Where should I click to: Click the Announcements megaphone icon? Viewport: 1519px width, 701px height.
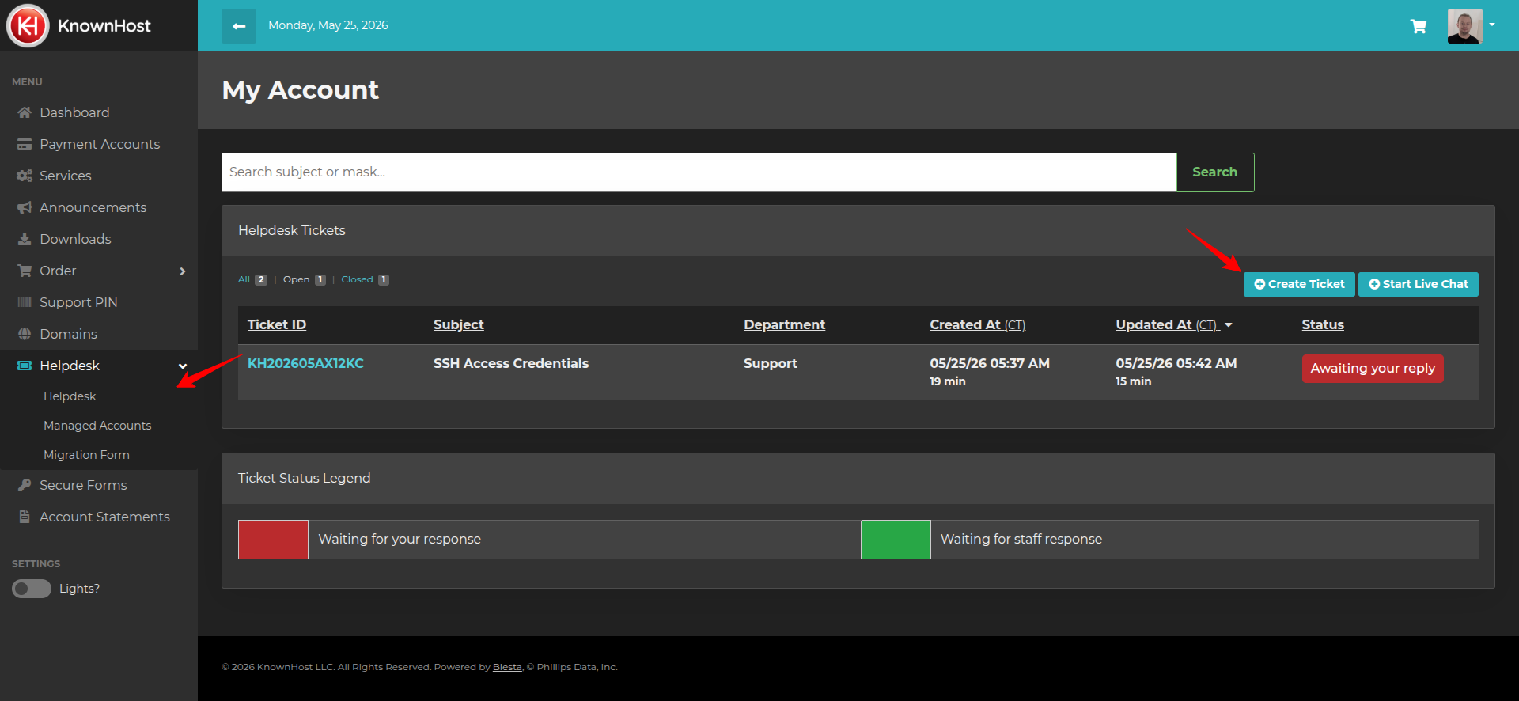click(x=25, y=207)
